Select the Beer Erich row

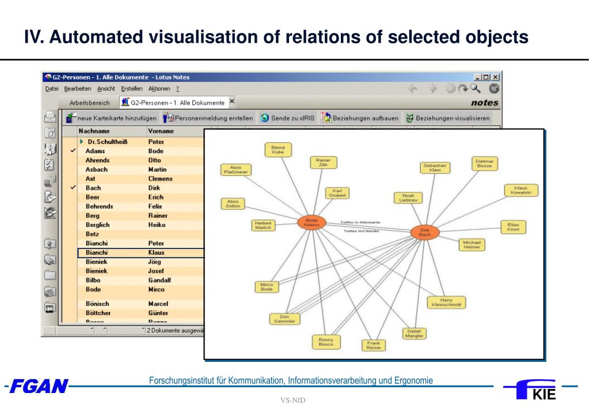pos(140,197)
